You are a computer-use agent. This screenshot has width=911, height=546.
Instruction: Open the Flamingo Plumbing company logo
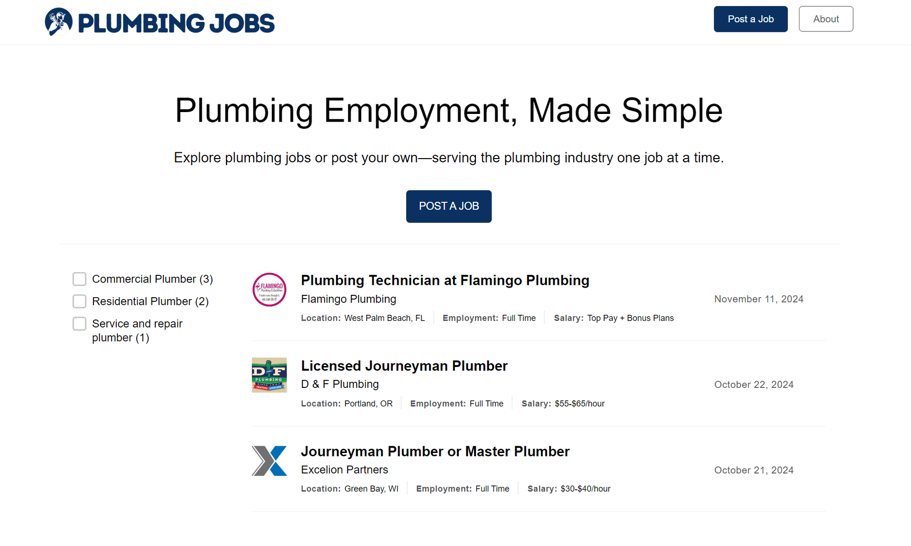pos(269,290)
